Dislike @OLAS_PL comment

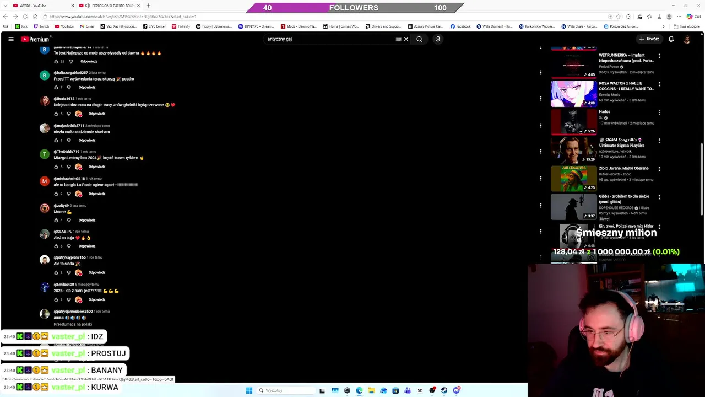pos(69,246)
